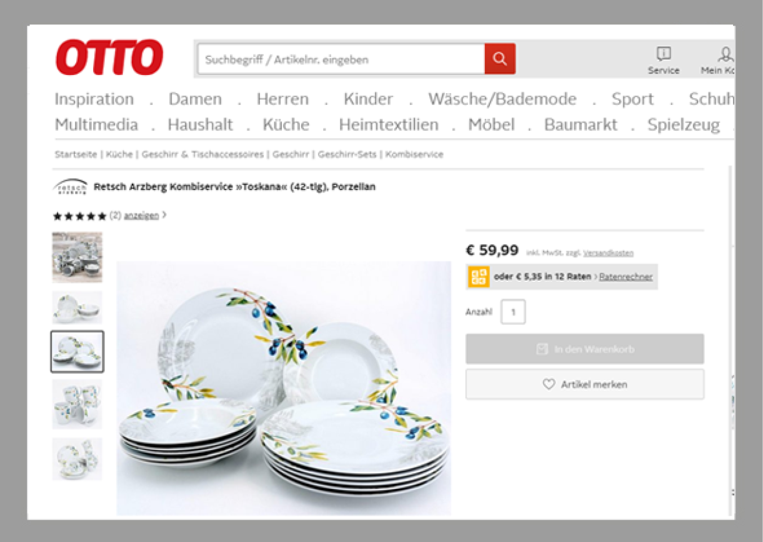The width and height of the screenshot is (763, 542).
Task: Expand reviews via anzeigen chevron
Action: 164,215
